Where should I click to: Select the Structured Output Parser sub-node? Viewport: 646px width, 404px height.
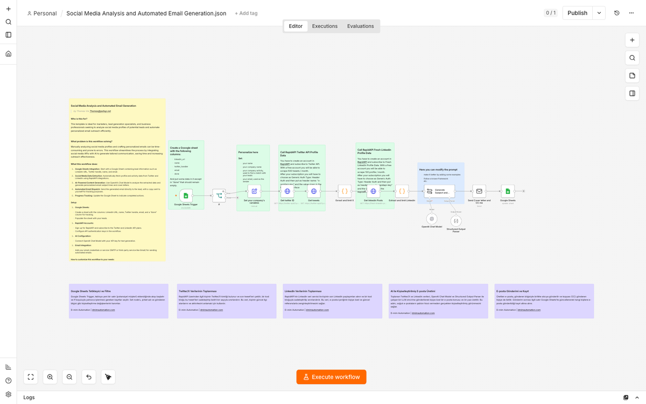[456, 221]
